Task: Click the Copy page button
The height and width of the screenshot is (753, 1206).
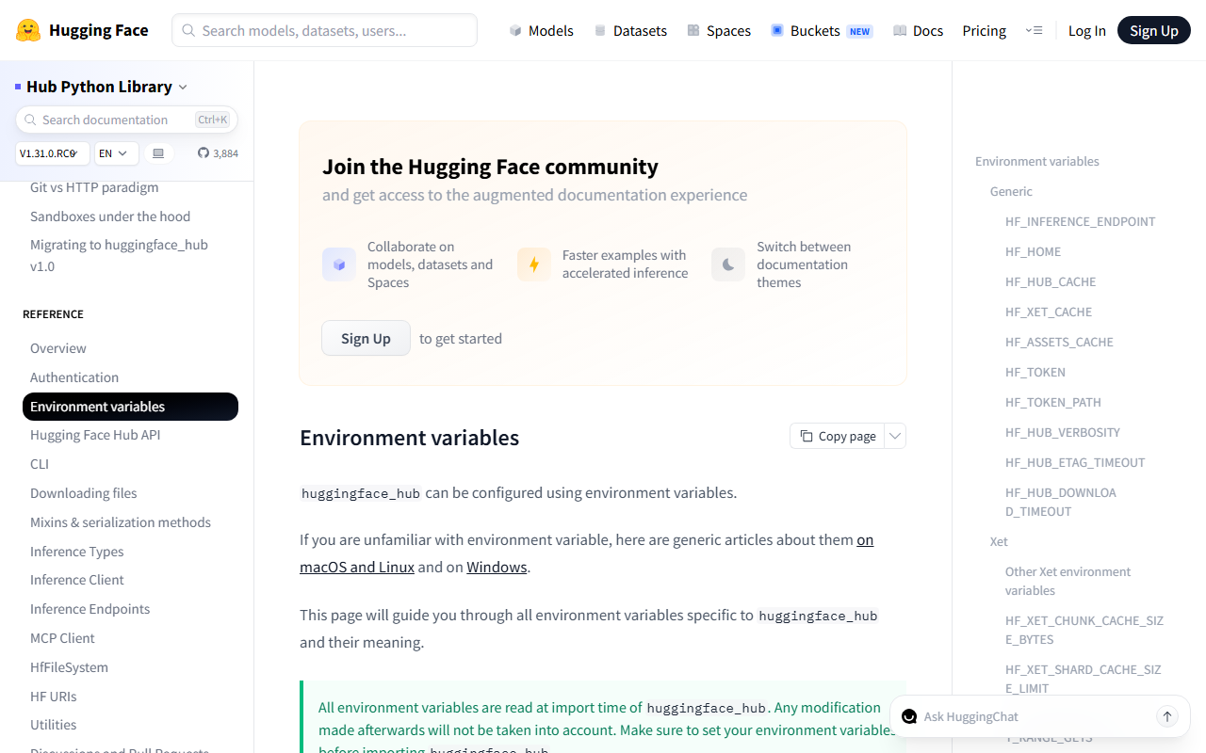Action: click(838, 436)
